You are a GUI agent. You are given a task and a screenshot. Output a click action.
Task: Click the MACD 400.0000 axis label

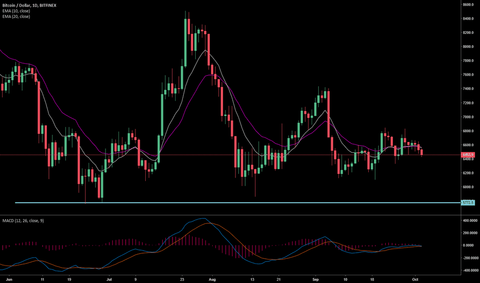point(470,221)
